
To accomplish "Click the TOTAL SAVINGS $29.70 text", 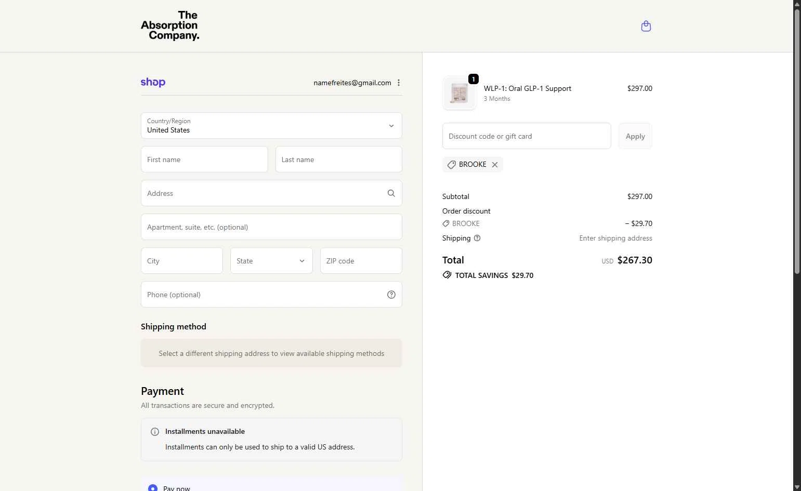I will 494,275.
